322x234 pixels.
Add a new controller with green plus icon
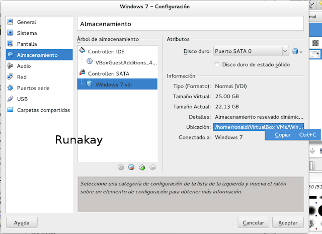pos(142,168)
